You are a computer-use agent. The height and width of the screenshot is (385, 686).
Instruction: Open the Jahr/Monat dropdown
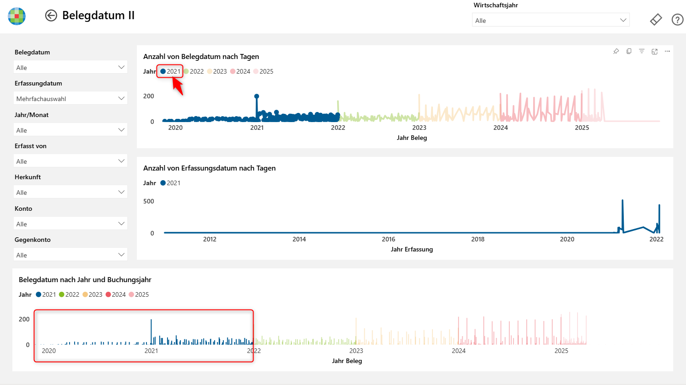pos(70,130)
